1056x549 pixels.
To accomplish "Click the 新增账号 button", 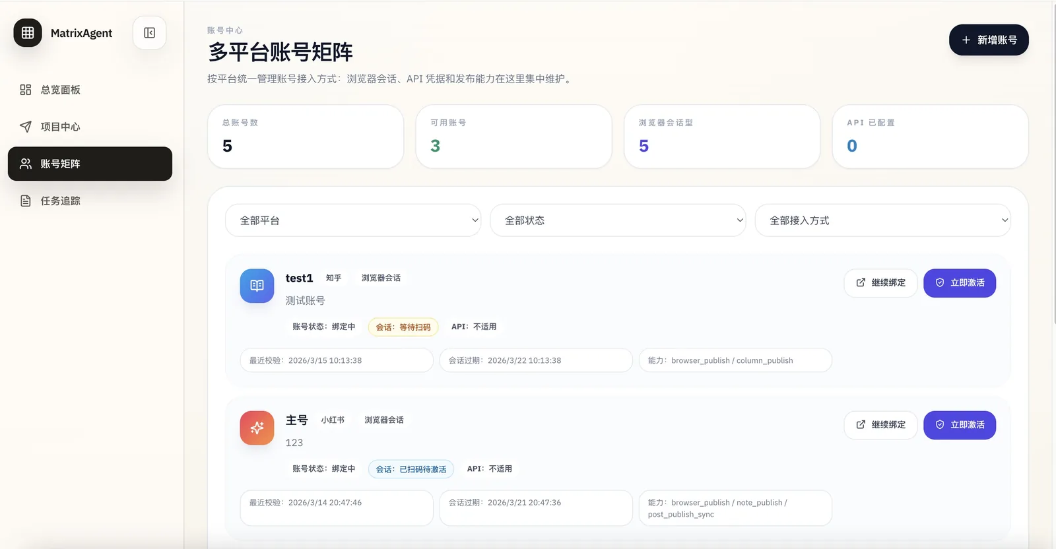I will (989, 40).
